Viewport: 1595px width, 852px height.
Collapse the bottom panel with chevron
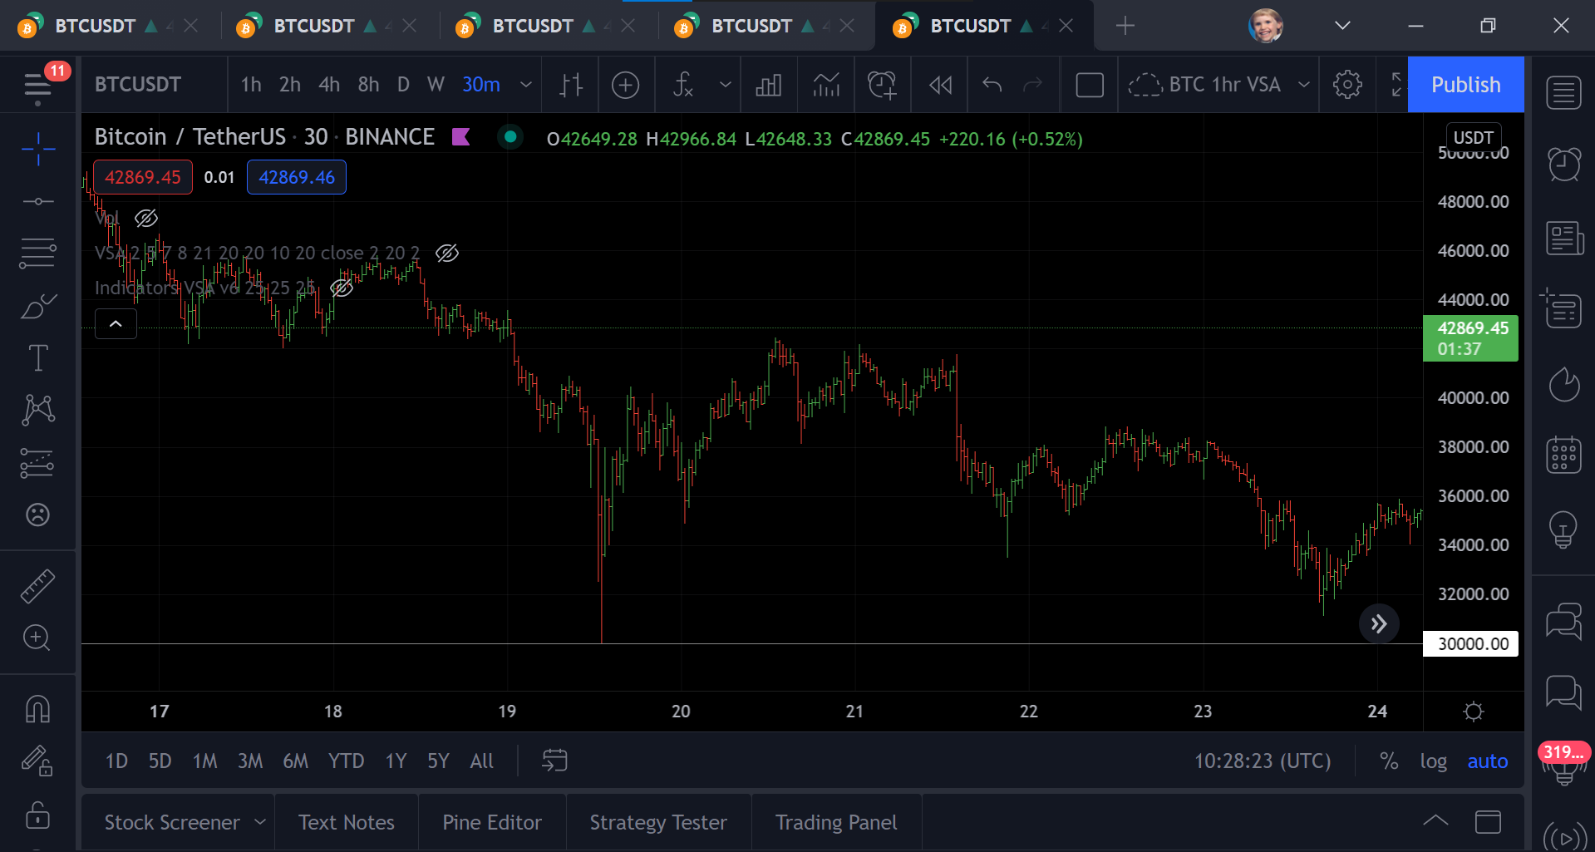point(1435,822)
